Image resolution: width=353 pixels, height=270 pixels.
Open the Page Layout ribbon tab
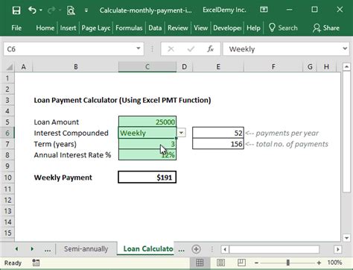tap(96, 28)
